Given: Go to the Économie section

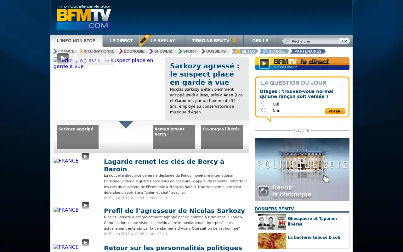Looking at the screenshot, I should pos(134,51).
